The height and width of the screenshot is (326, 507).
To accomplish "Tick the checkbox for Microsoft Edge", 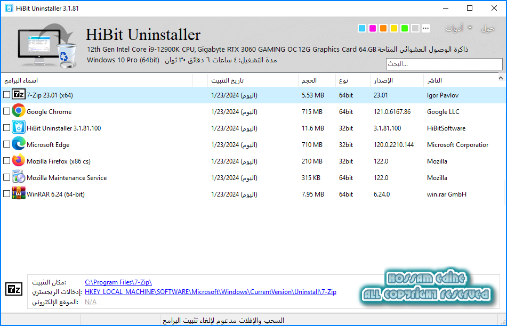I will point(6,144).
